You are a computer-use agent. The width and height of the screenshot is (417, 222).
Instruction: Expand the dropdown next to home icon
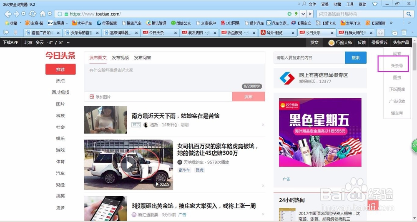(x=50, y=14)
